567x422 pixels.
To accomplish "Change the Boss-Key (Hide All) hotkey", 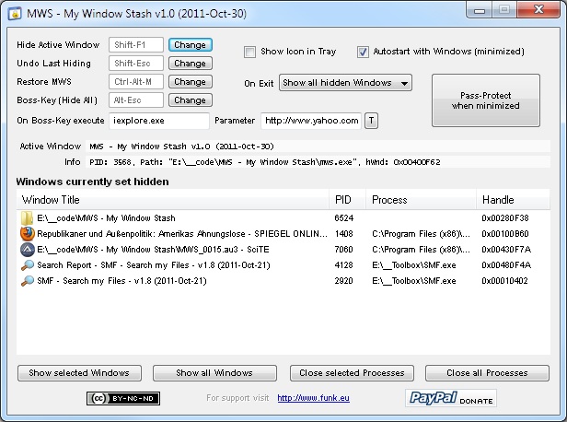I will click(191, 100).
